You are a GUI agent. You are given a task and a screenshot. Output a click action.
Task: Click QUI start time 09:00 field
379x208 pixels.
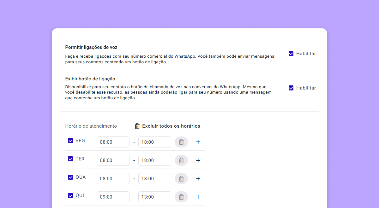[113, 197]
